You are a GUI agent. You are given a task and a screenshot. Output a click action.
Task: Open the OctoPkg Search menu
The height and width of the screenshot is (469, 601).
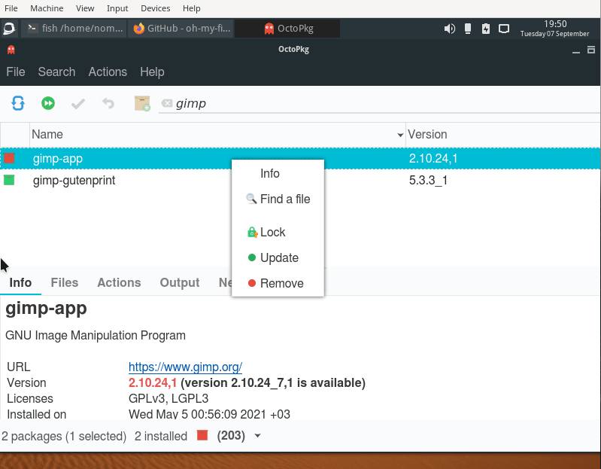pos(56,72)
